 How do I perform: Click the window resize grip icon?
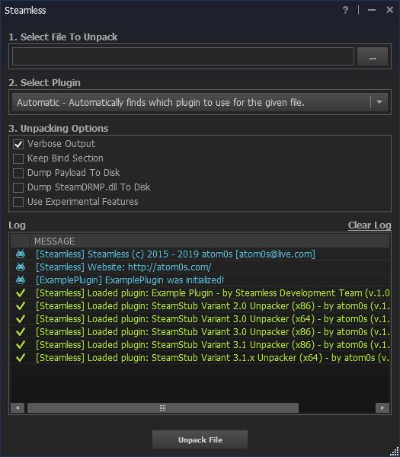coord(395,452)
